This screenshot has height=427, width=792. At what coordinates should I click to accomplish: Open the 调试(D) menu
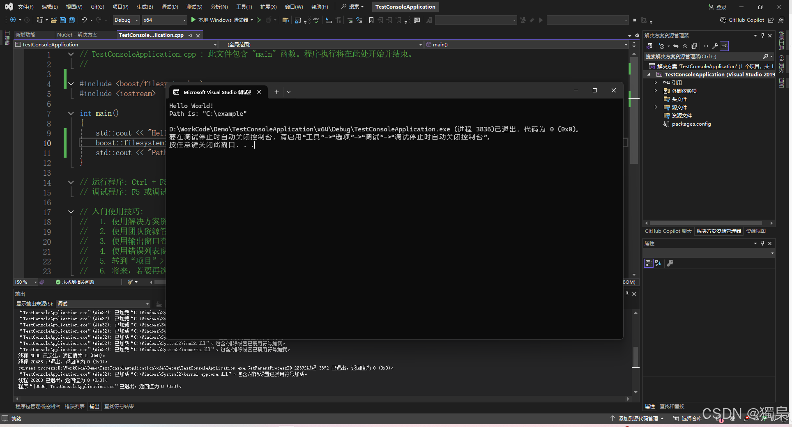(x=170, y=7)
